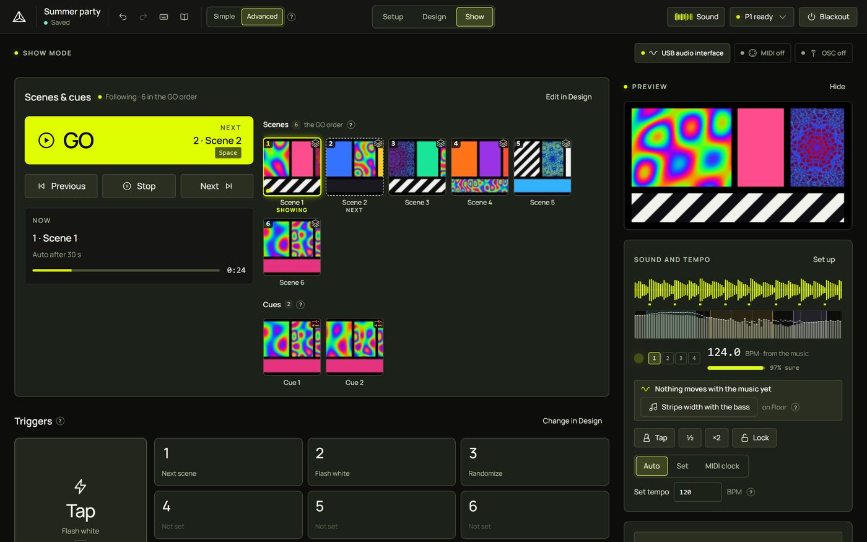This screenshot has width=867, height=542.
Task: Select the MIDI clock tempo mode
Action: [722, 466]
